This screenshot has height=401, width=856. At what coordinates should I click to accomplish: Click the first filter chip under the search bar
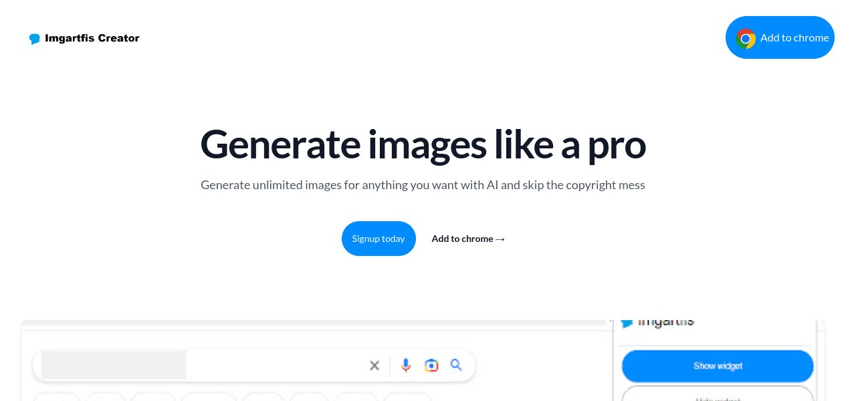click(x=56, y=397)
